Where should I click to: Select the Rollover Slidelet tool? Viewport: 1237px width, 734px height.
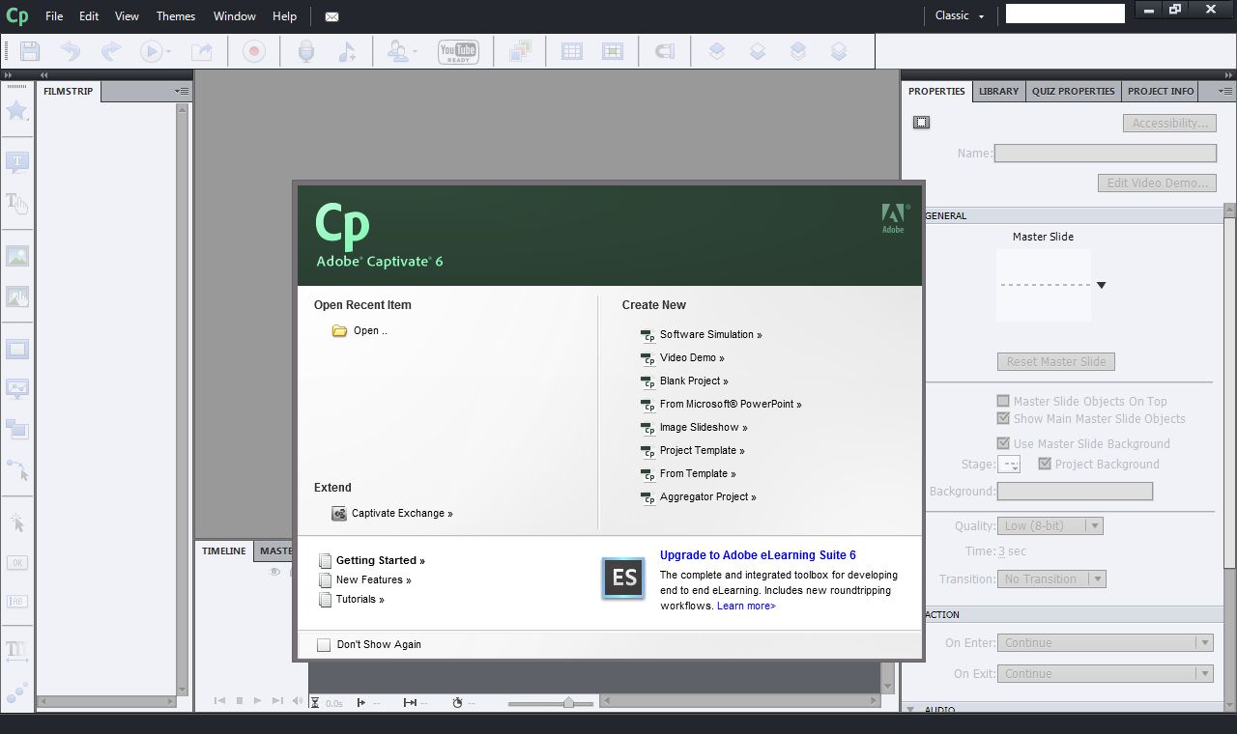tap(17, 388)
